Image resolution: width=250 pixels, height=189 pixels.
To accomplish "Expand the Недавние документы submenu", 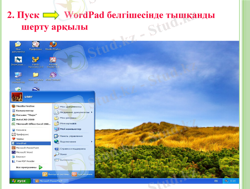I will (x=73, y=112).
